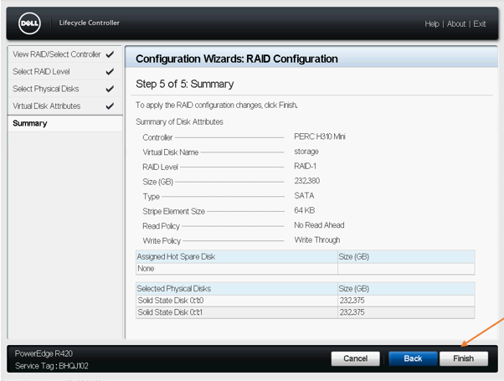504x381 pixels.
Task: Click the Service Tag BHQJ102 text
Action: 51,366
